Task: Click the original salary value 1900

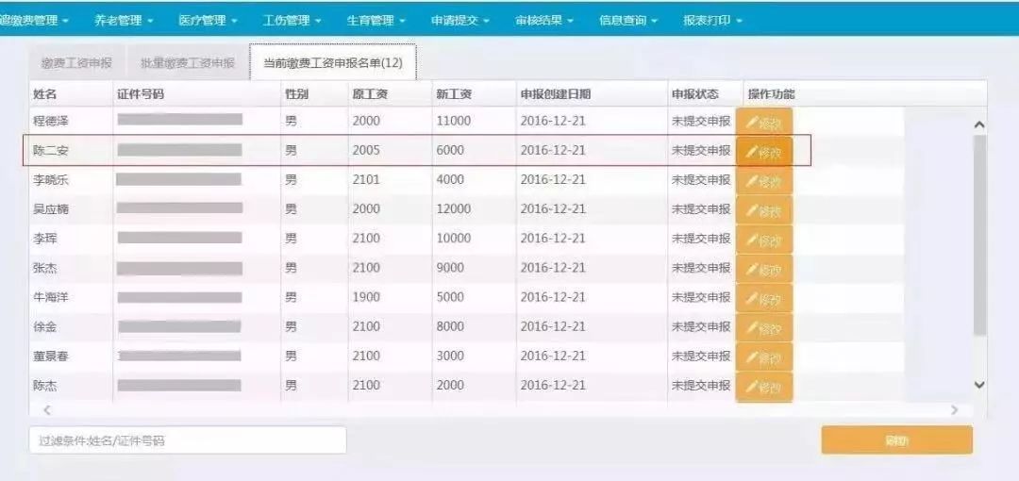Action: pyautogui.click(x=366, y=297)
